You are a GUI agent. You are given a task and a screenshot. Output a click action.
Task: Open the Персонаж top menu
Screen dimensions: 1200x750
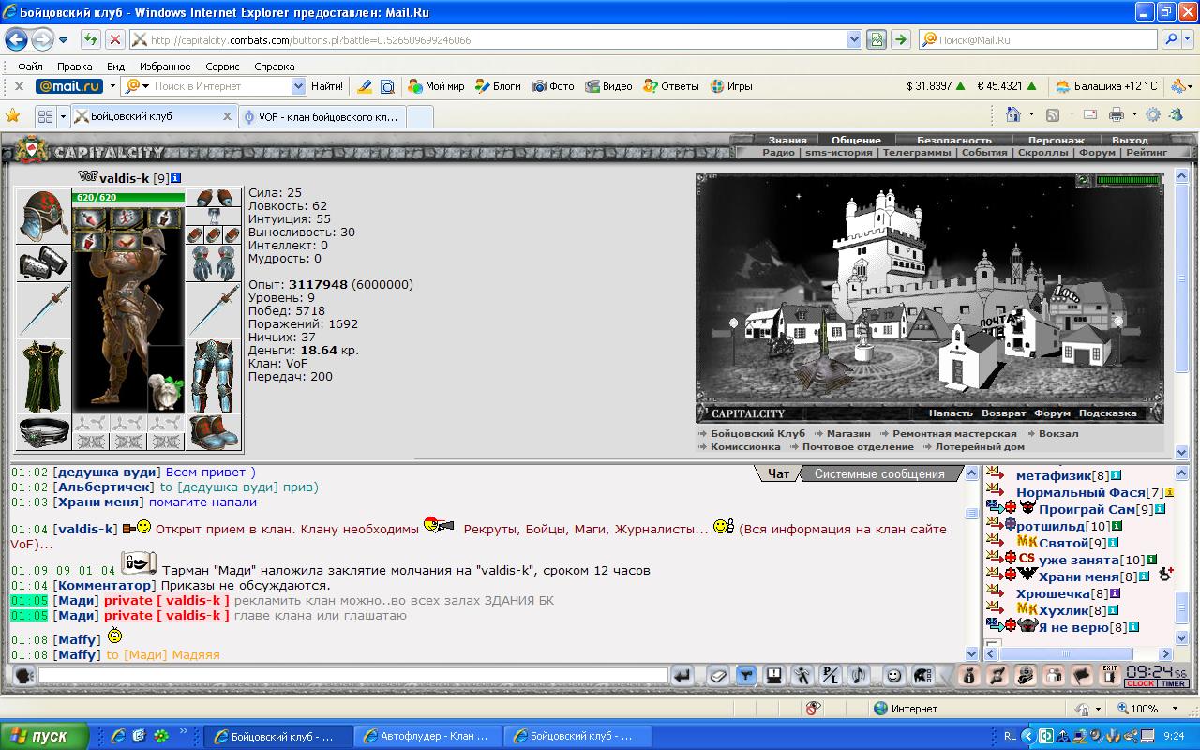[1056, 140]
